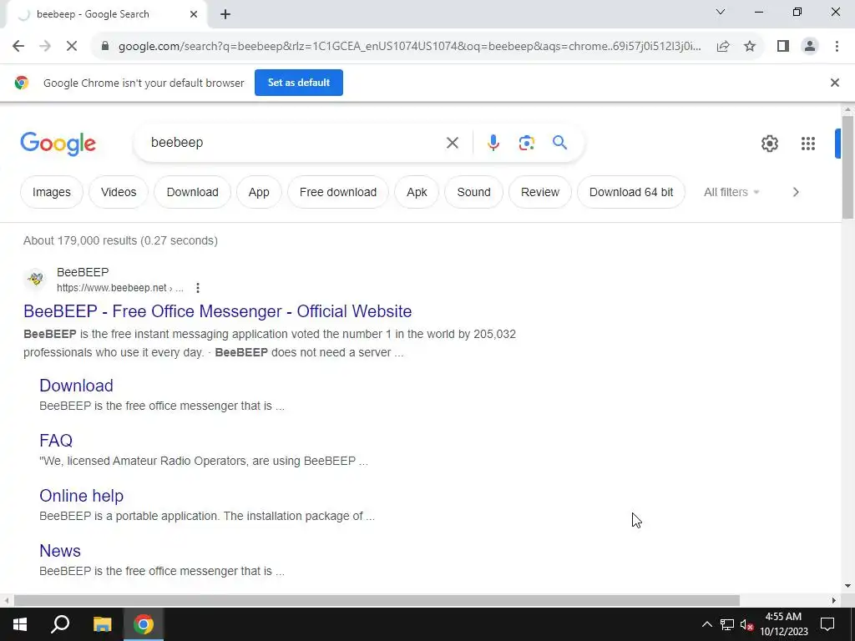The height and width of the screenshot is (641, 855).
Task: Select the Download 64 bit chip
Action: tap(631, 192)
